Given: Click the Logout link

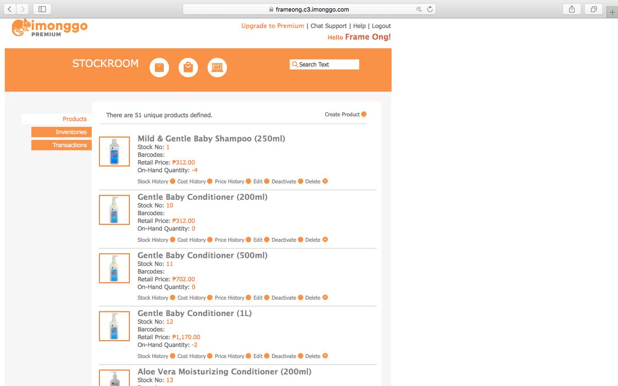Looking at the screenshot, I should 381,26.
